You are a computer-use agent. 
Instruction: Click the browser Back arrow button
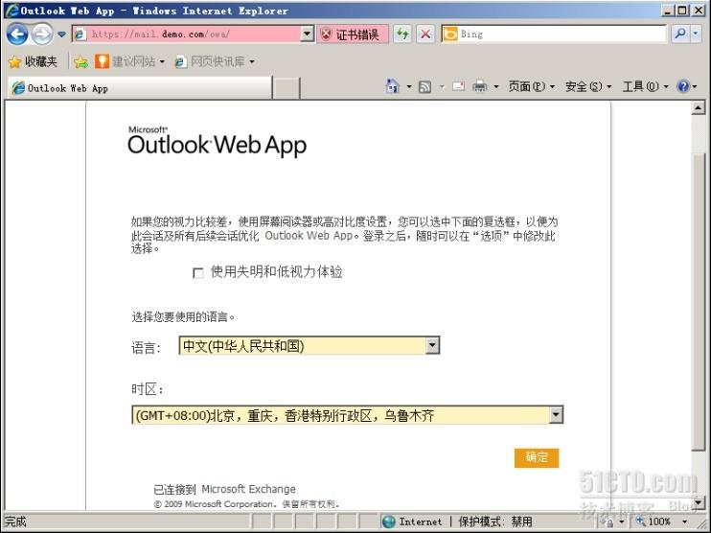[17, 34]
